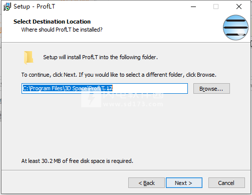Click the yellow folder icon
252x195 pixels.
(29, 58)
